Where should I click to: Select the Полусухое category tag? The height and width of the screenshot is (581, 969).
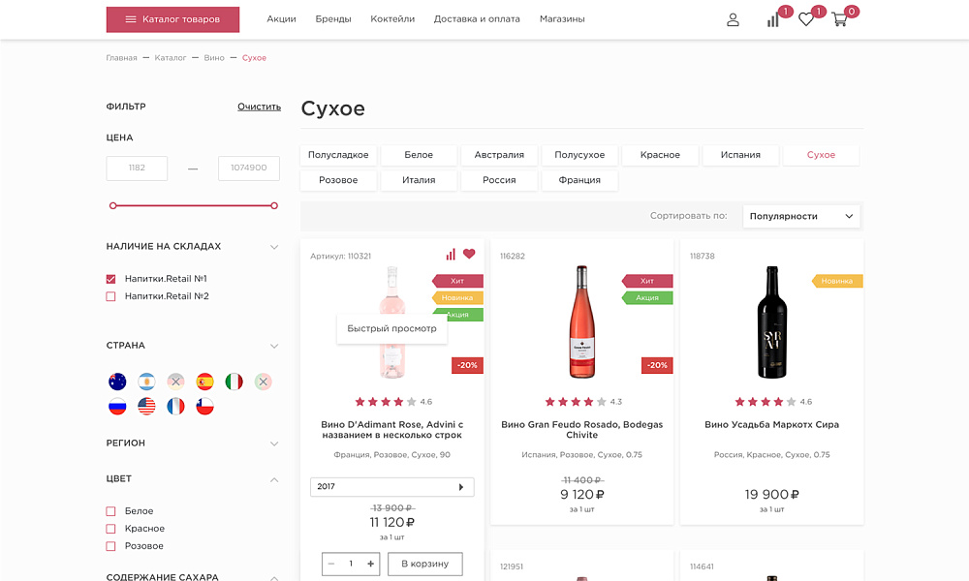[579, 155]
